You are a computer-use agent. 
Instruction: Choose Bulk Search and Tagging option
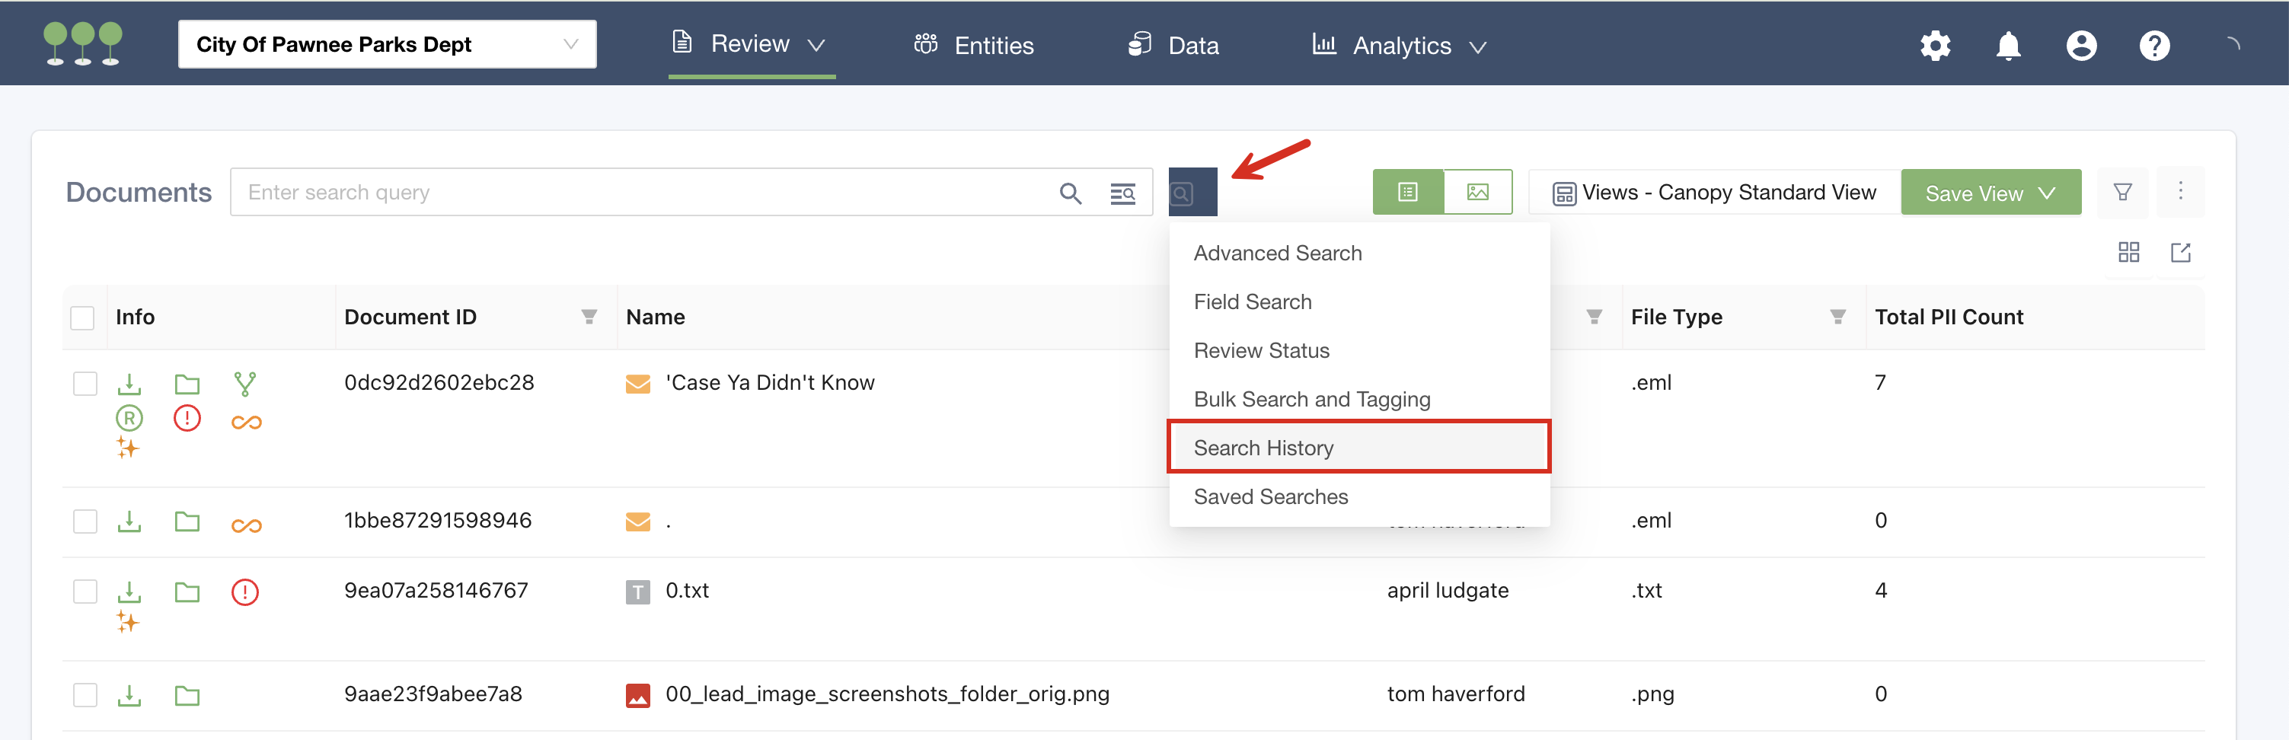1311,399
